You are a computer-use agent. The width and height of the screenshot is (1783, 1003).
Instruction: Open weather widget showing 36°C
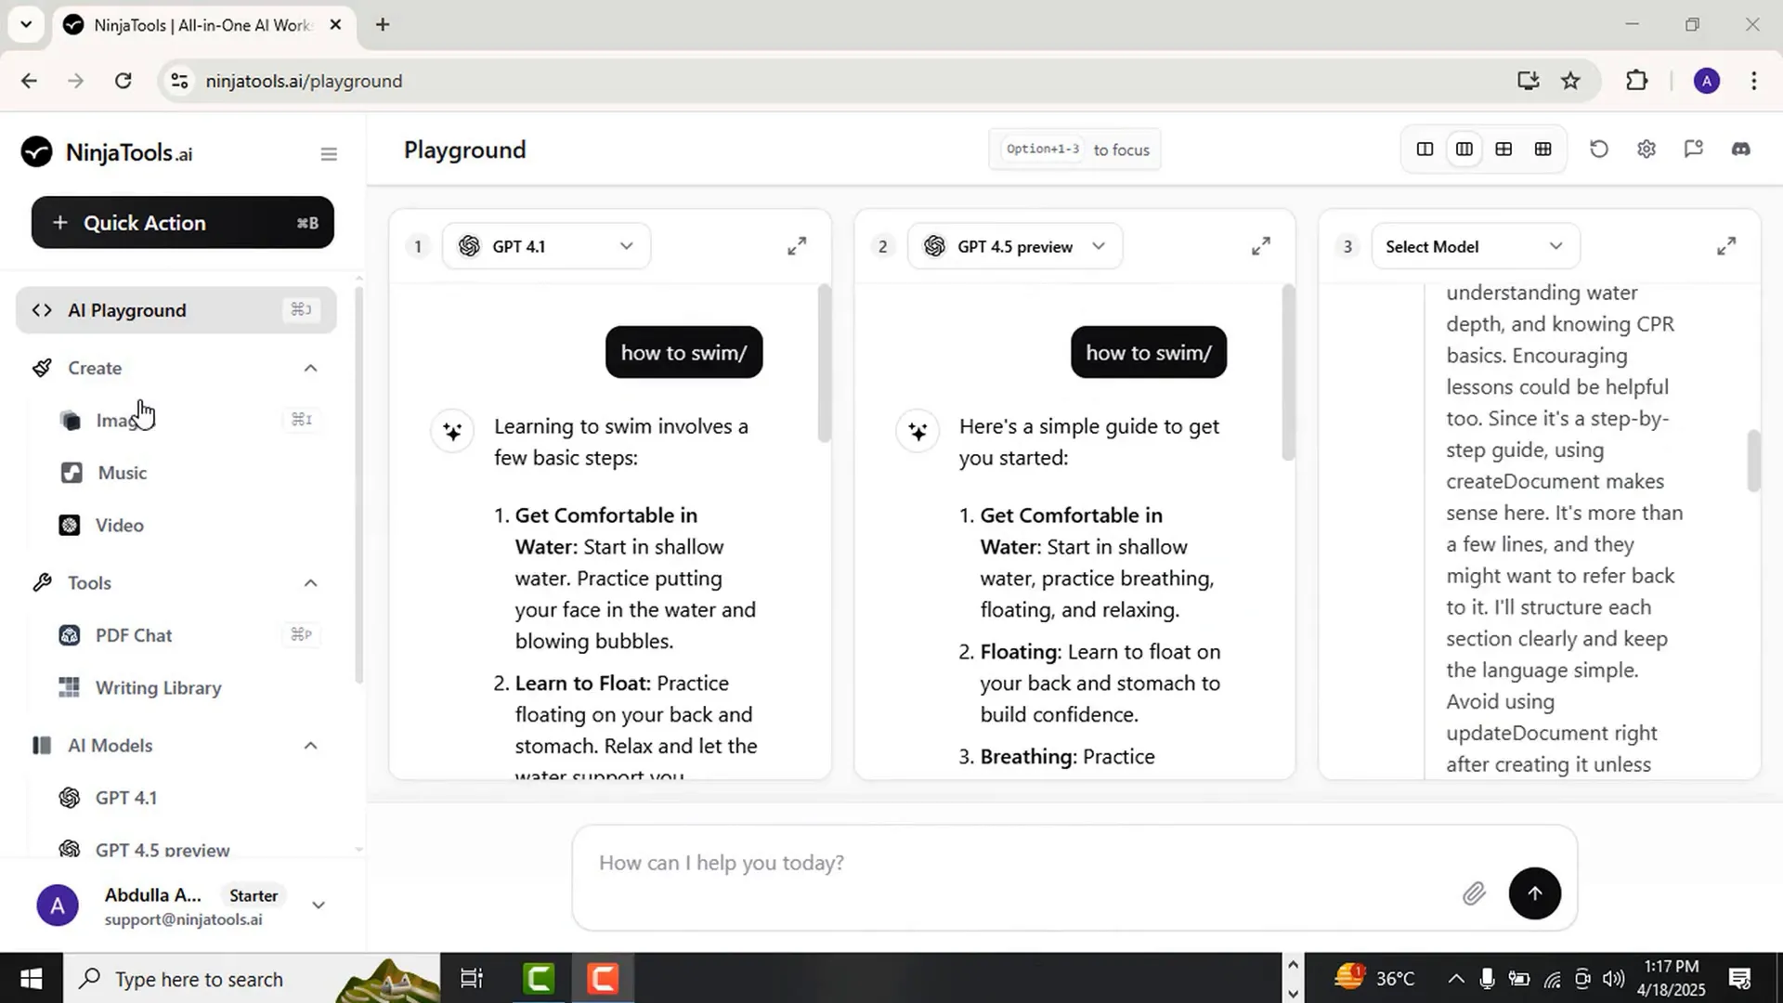coord(1374,979)
